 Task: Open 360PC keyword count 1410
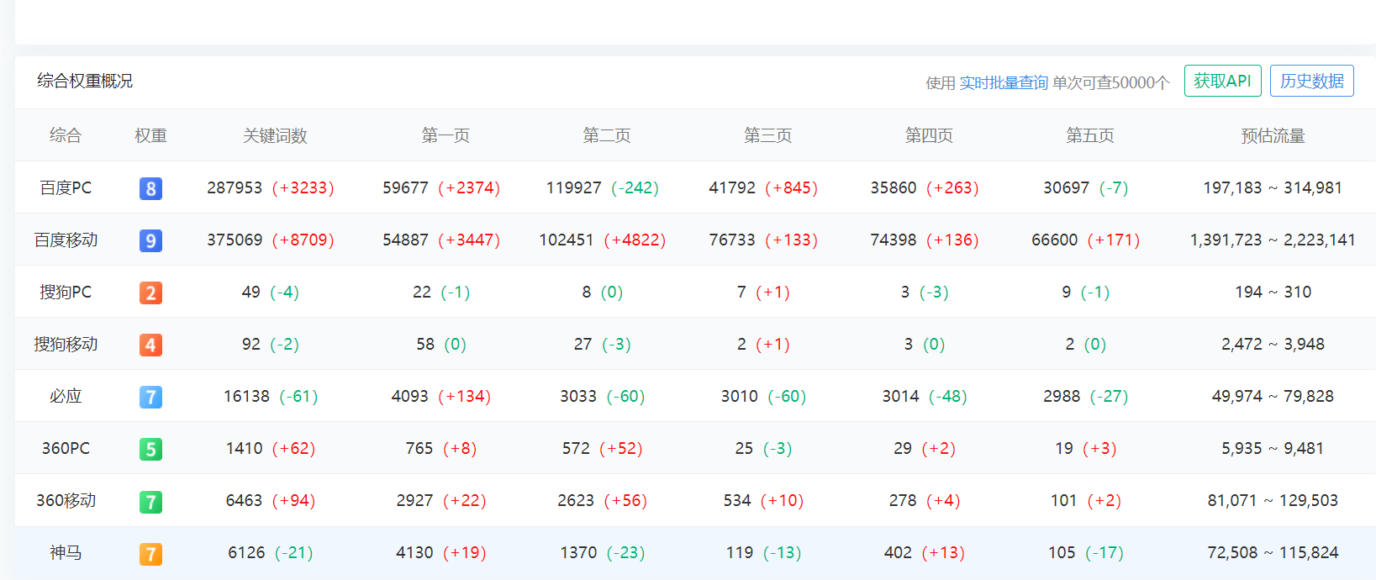(x=245, y=448)
